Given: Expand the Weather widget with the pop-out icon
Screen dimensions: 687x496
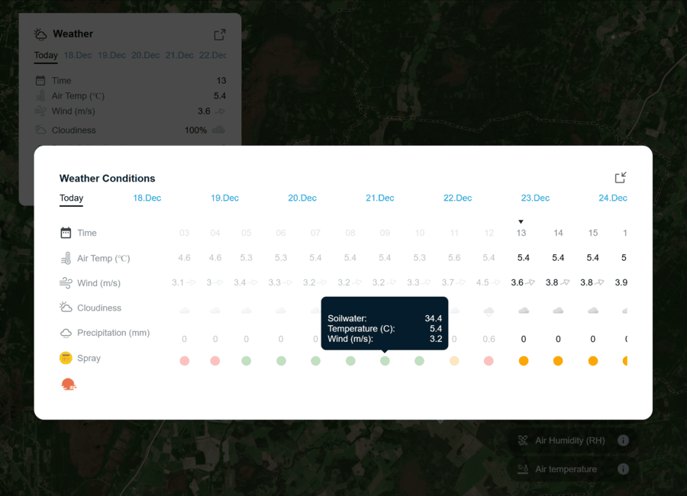Looking at the screenshot, I should tap(220, 34).
